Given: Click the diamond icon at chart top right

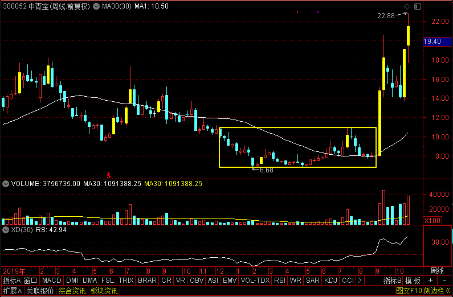Looking at the screenshot, I should 407,6.
